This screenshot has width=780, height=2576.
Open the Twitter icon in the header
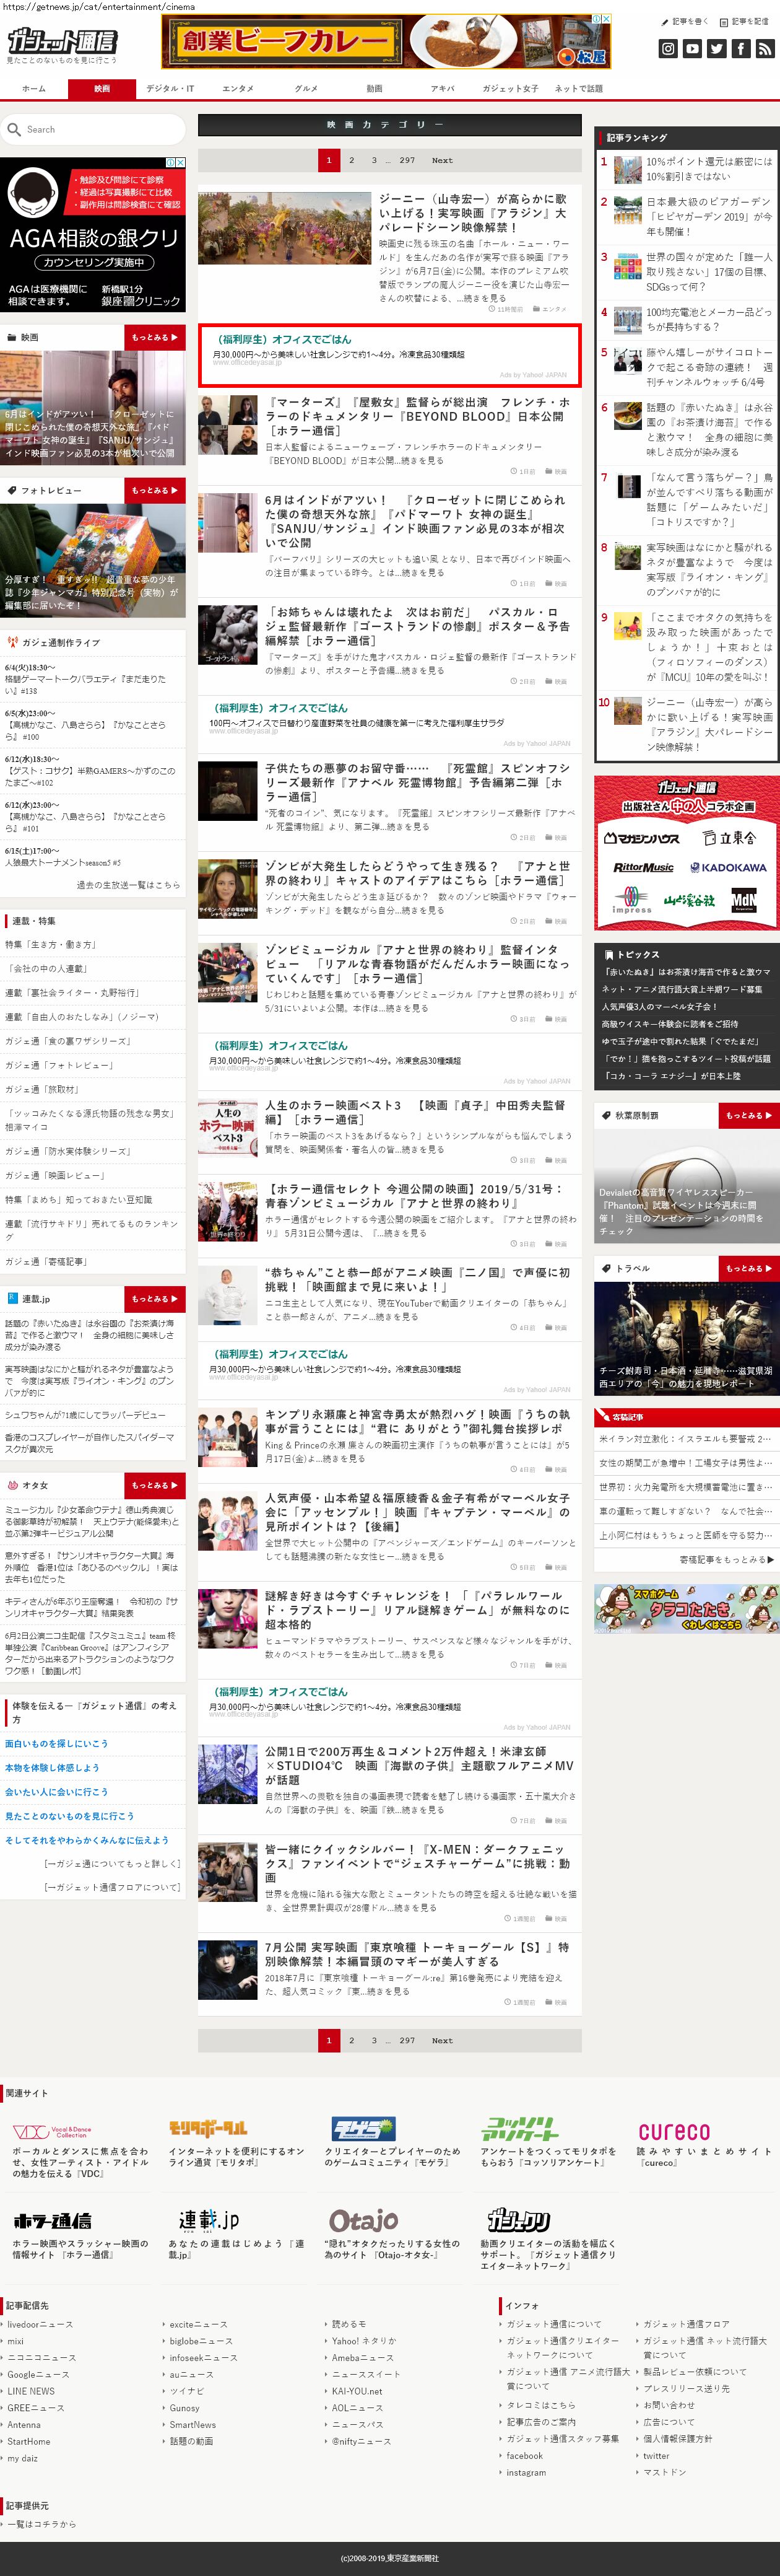click(716, 48)
